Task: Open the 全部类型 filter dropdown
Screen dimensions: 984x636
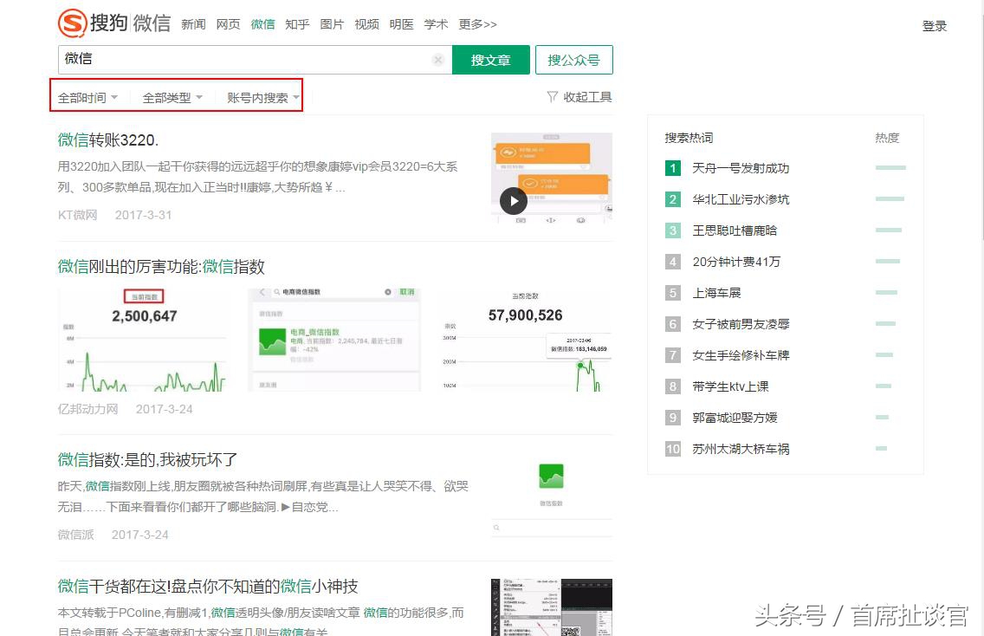Action: (x=172, y=98)
